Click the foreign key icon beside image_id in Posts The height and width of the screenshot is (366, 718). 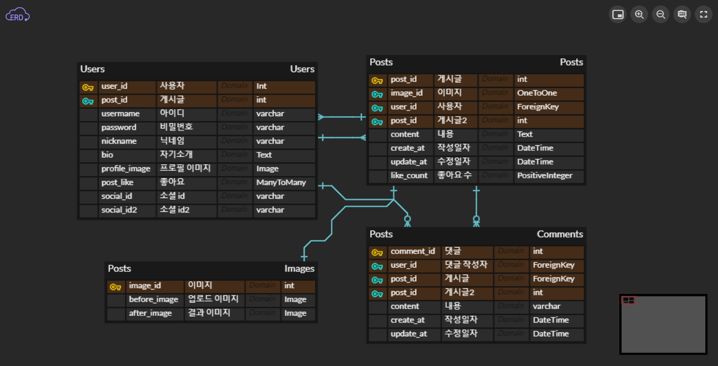point(377,93)
